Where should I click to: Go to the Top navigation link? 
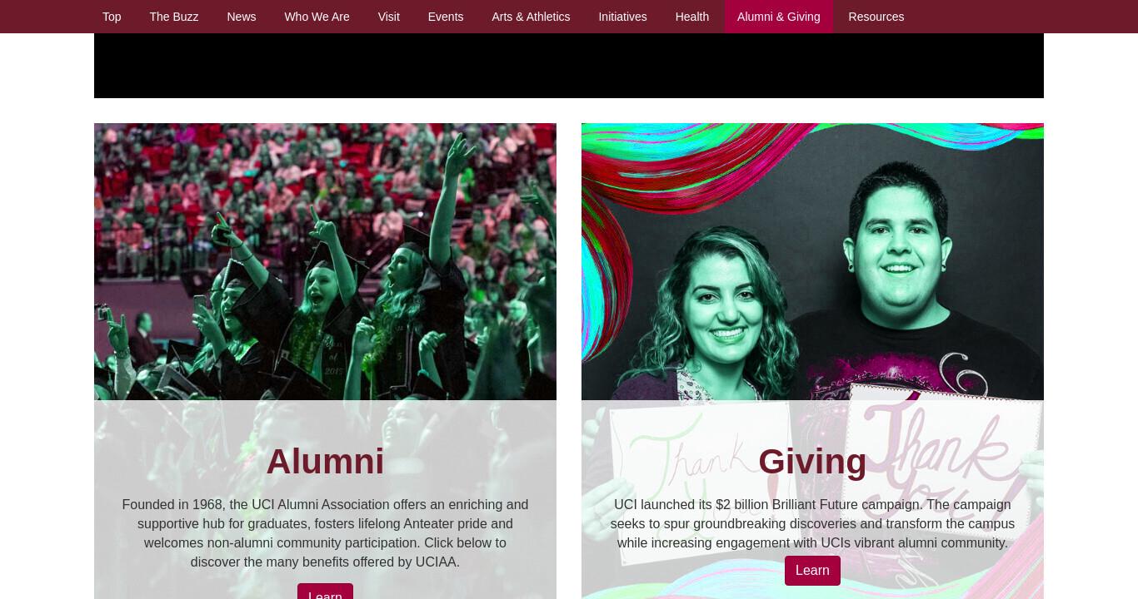[x=112, y=17]
